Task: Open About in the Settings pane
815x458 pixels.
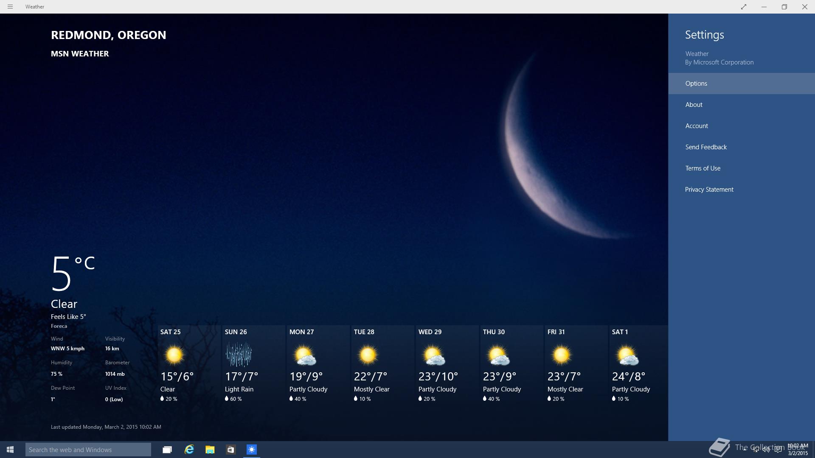Action: (742, 105)
